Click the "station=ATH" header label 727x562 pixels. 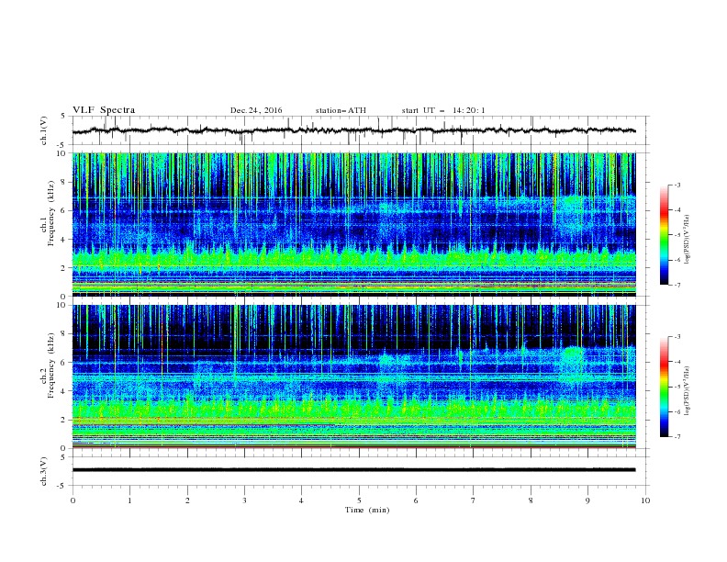341,110
